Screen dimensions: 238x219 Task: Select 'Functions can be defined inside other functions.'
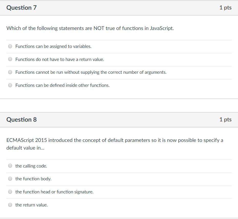10,85
